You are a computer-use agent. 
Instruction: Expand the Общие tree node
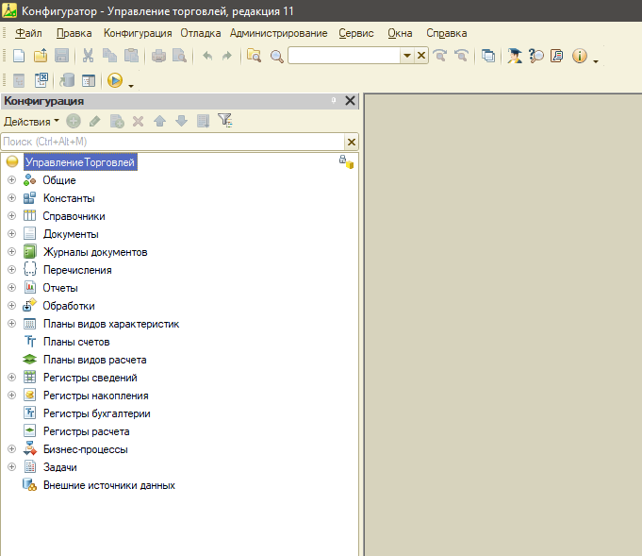tap(12, 180)
